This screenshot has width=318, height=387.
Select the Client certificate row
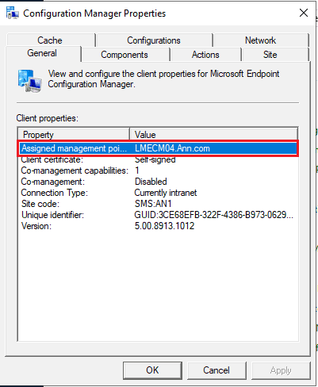pyautogui.click(x=158, y=159)
